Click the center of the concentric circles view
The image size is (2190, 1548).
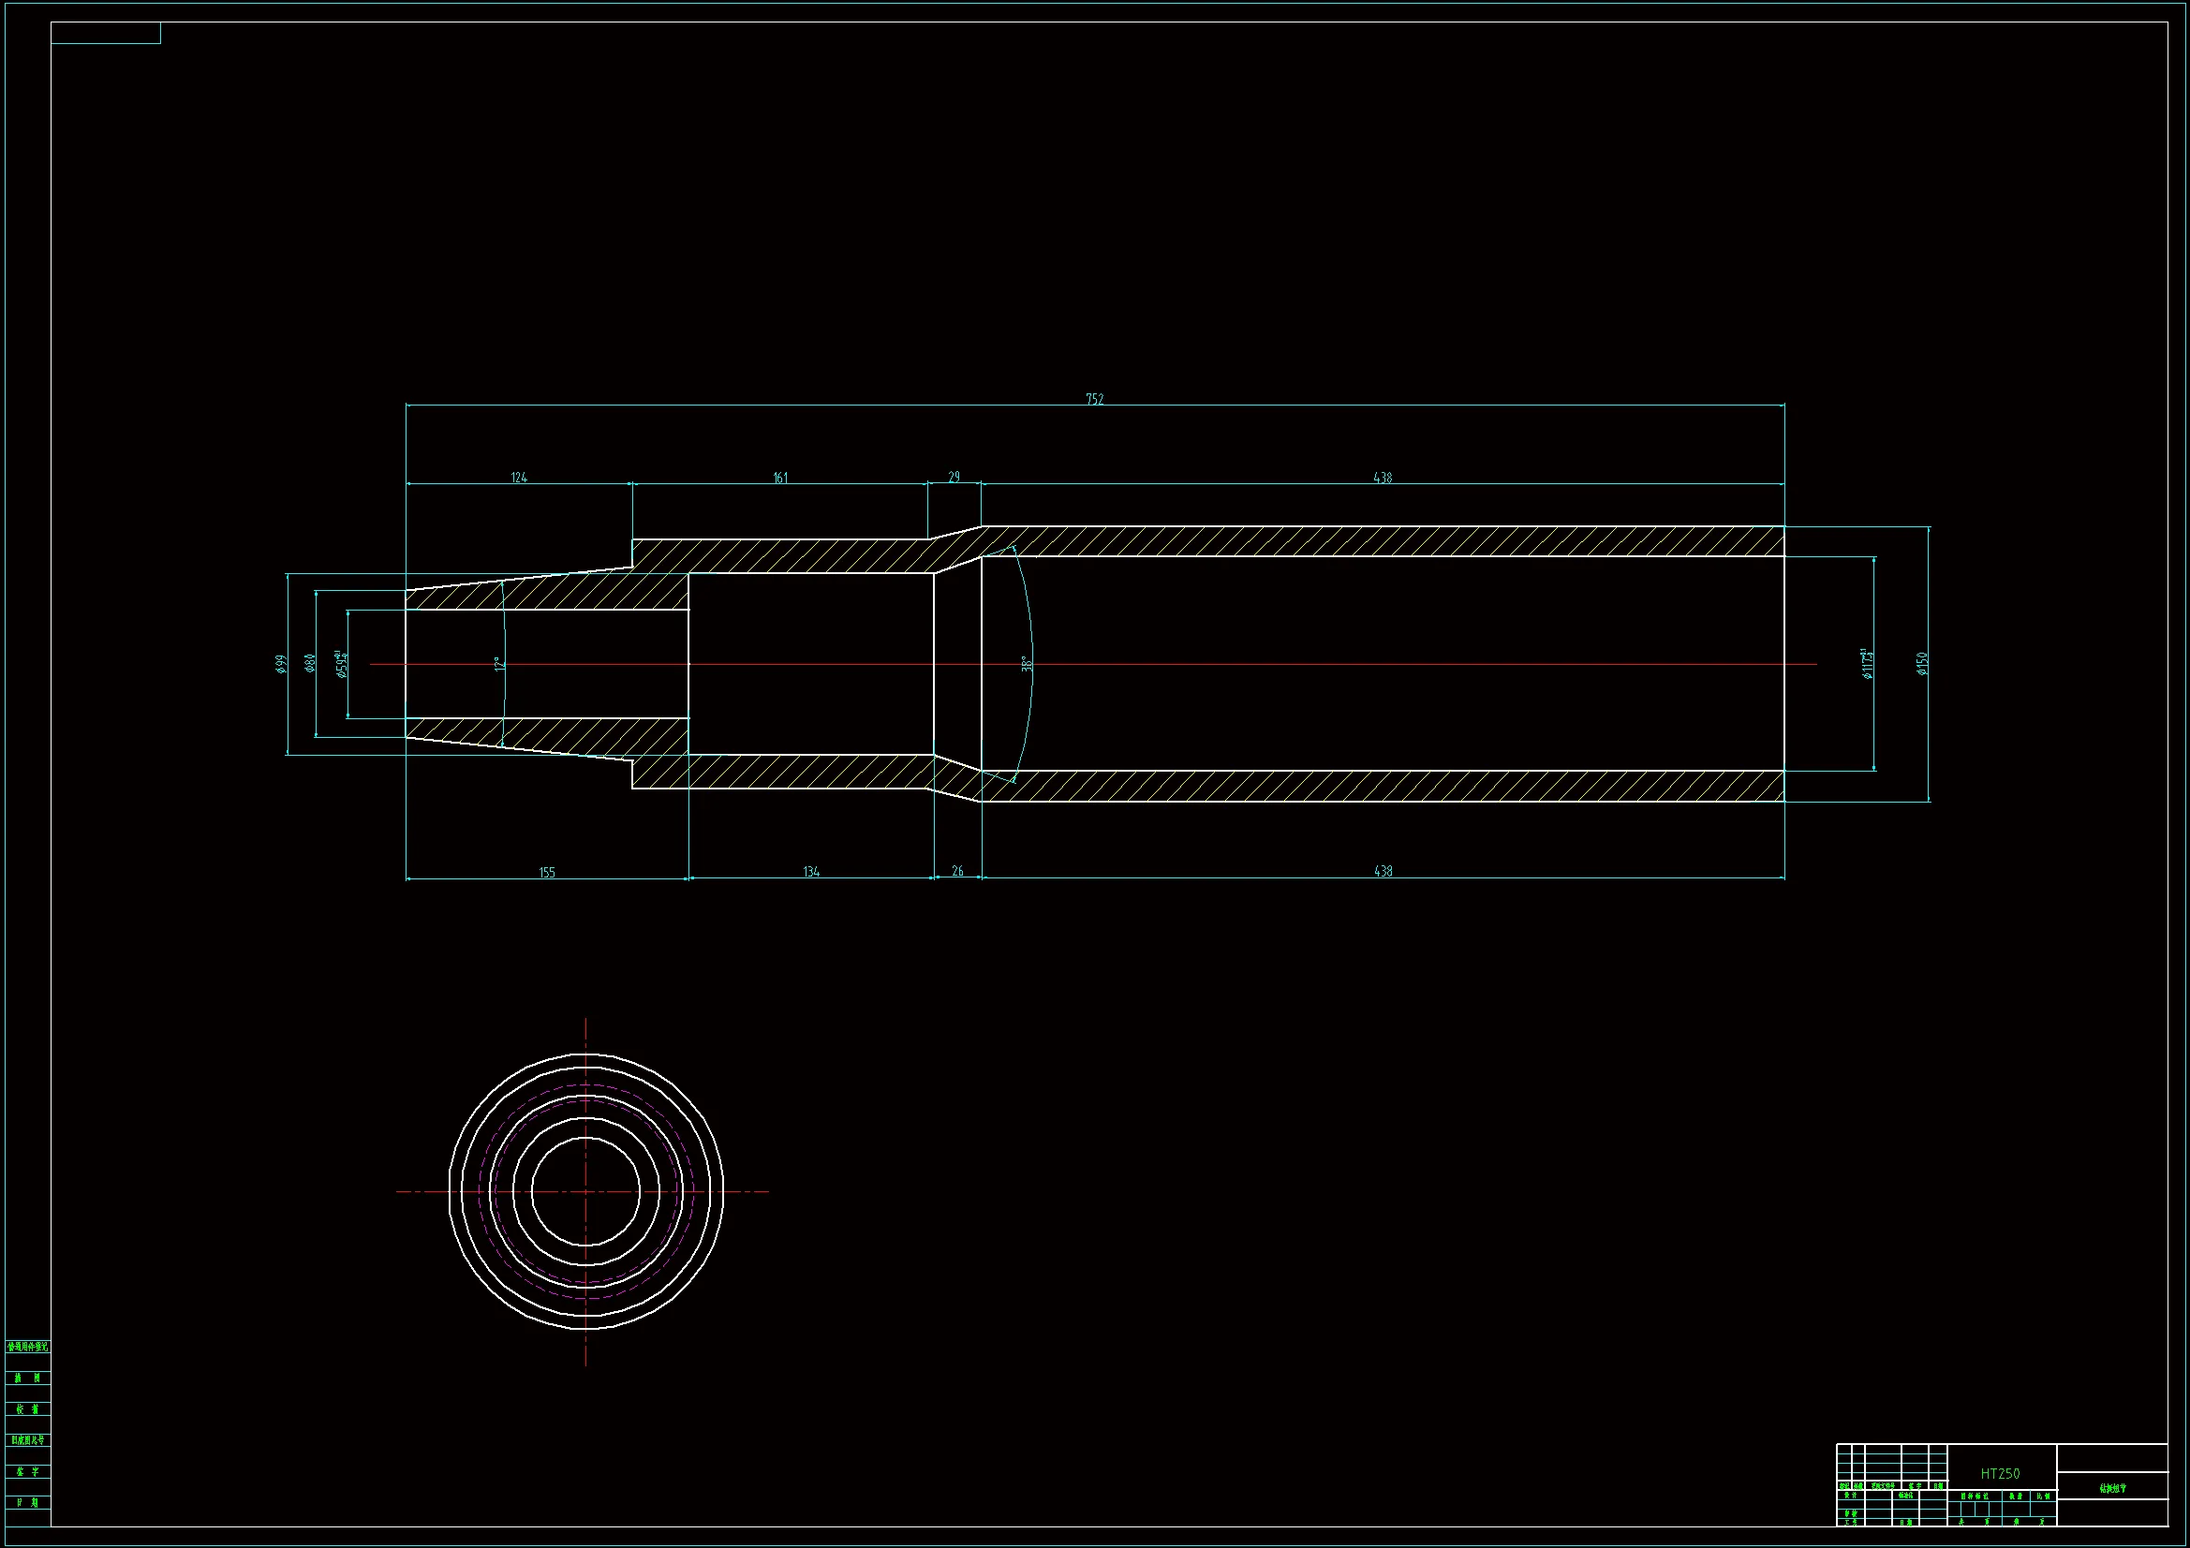pyautogui.click(x=585, y=1191)
